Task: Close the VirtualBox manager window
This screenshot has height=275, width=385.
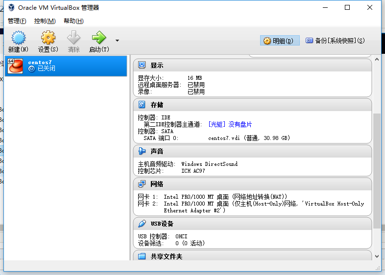Action: pyautogui.click(x=370, y=8)
